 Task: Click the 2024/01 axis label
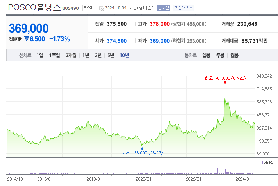click(x=243, y=179)
